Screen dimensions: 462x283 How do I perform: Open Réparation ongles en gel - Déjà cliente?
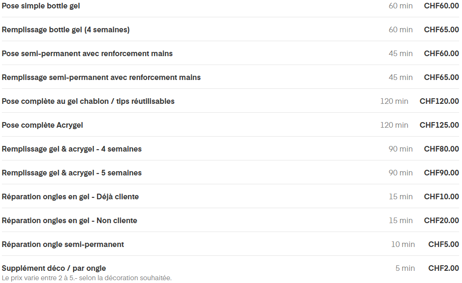[70, 197]
